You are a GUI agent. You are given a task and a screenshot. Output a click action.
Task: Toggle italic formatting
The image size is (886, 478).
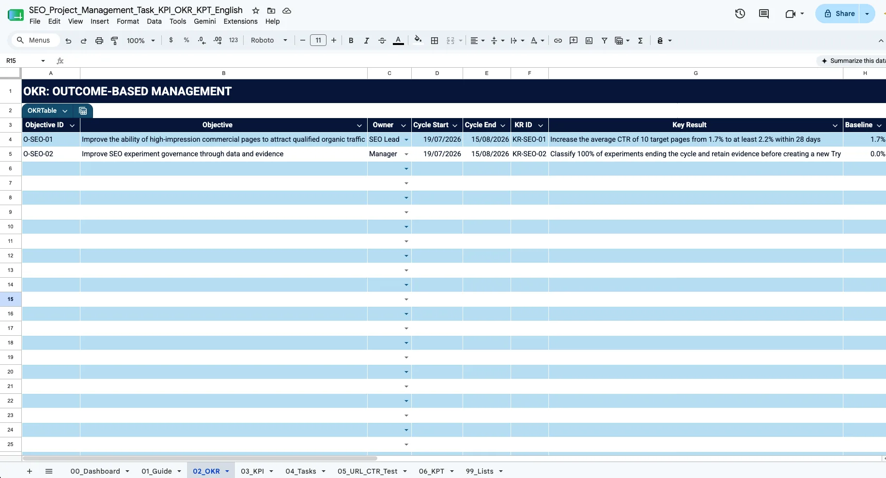coord(366,41)
